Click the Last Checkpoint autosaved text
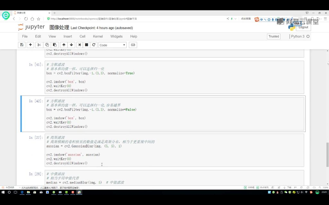The height and width of the screenshot is (205, 329). (x=102, y=28)
